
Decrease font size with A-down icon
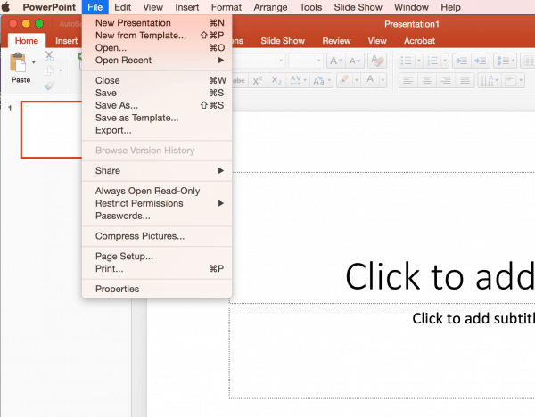point(355,61)
